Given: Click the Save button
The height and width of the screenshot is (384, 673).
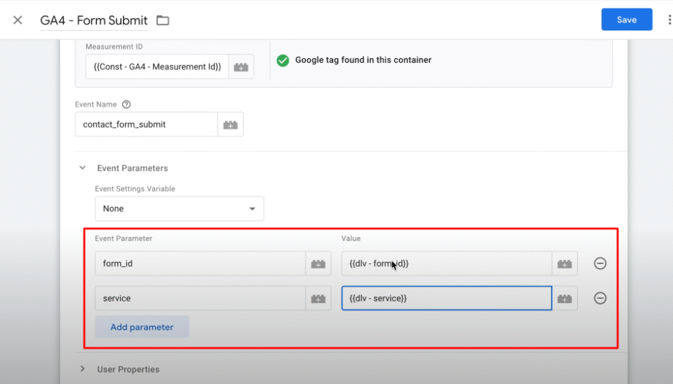Looking at the screenshot, I should 626,20.
